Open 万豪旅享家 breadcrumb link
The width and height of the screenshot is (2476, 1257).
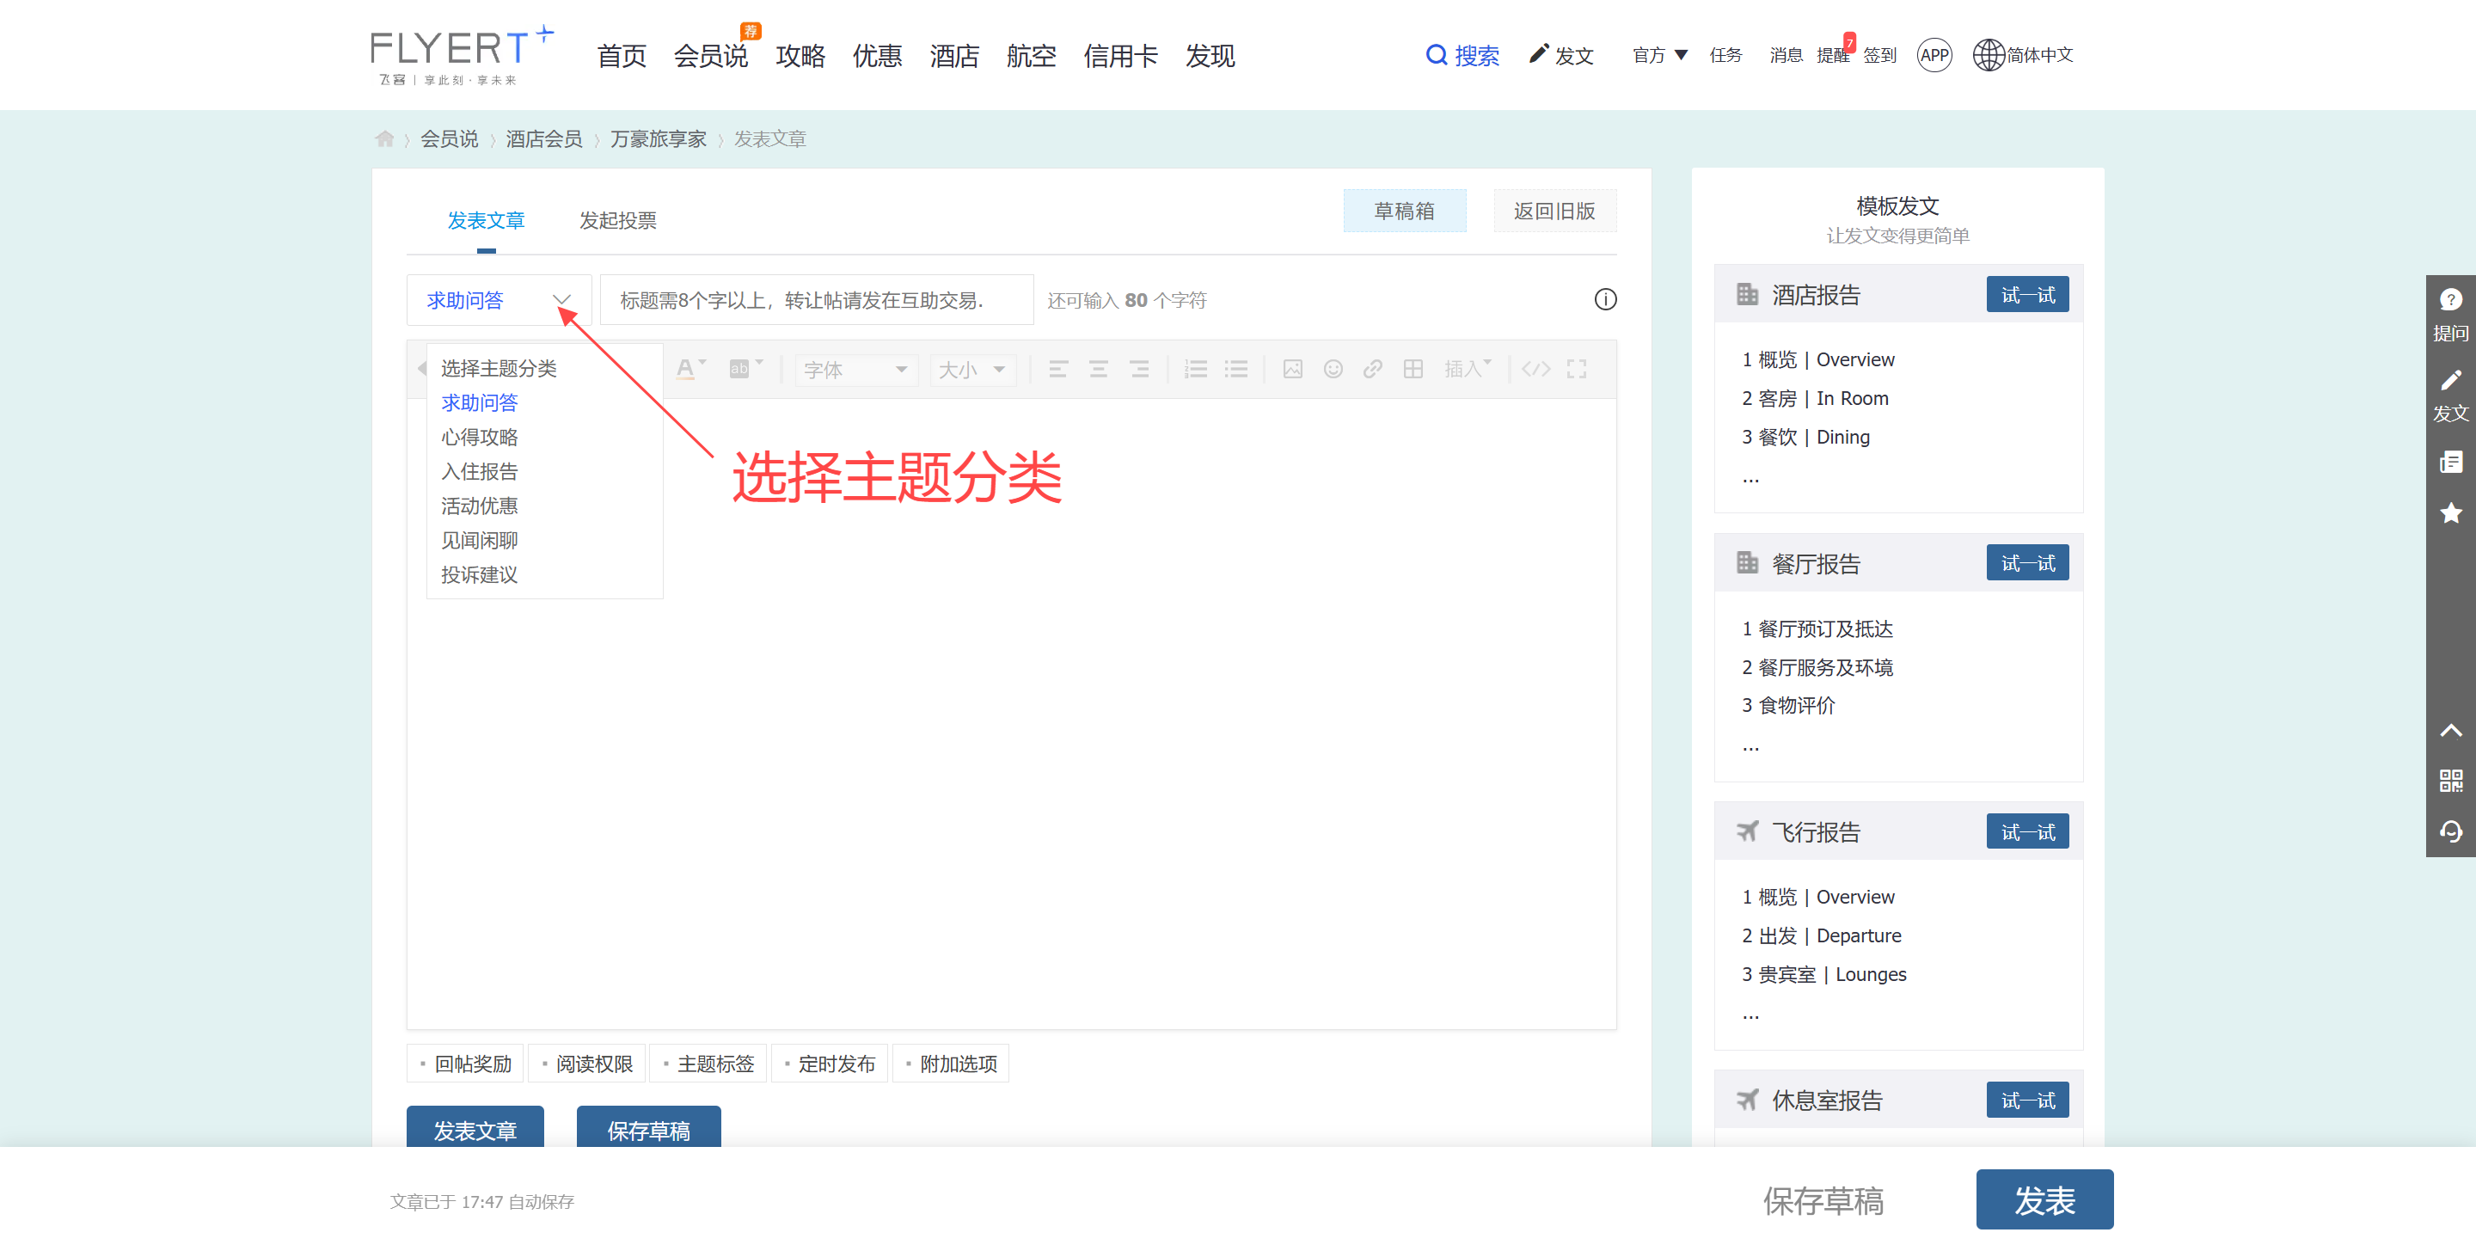659,138
